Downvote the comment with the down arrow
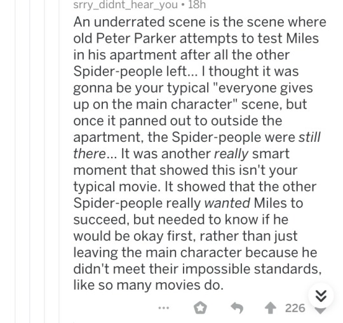Image resolution: width=343 pixels, height=323 pixels. tap(320, 311)
